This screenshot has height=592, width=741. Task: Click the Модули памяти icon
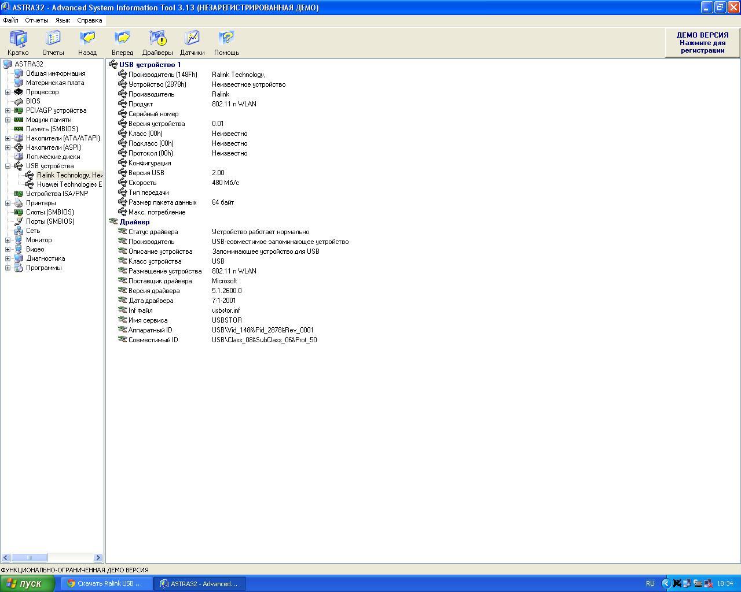point(19,120)
